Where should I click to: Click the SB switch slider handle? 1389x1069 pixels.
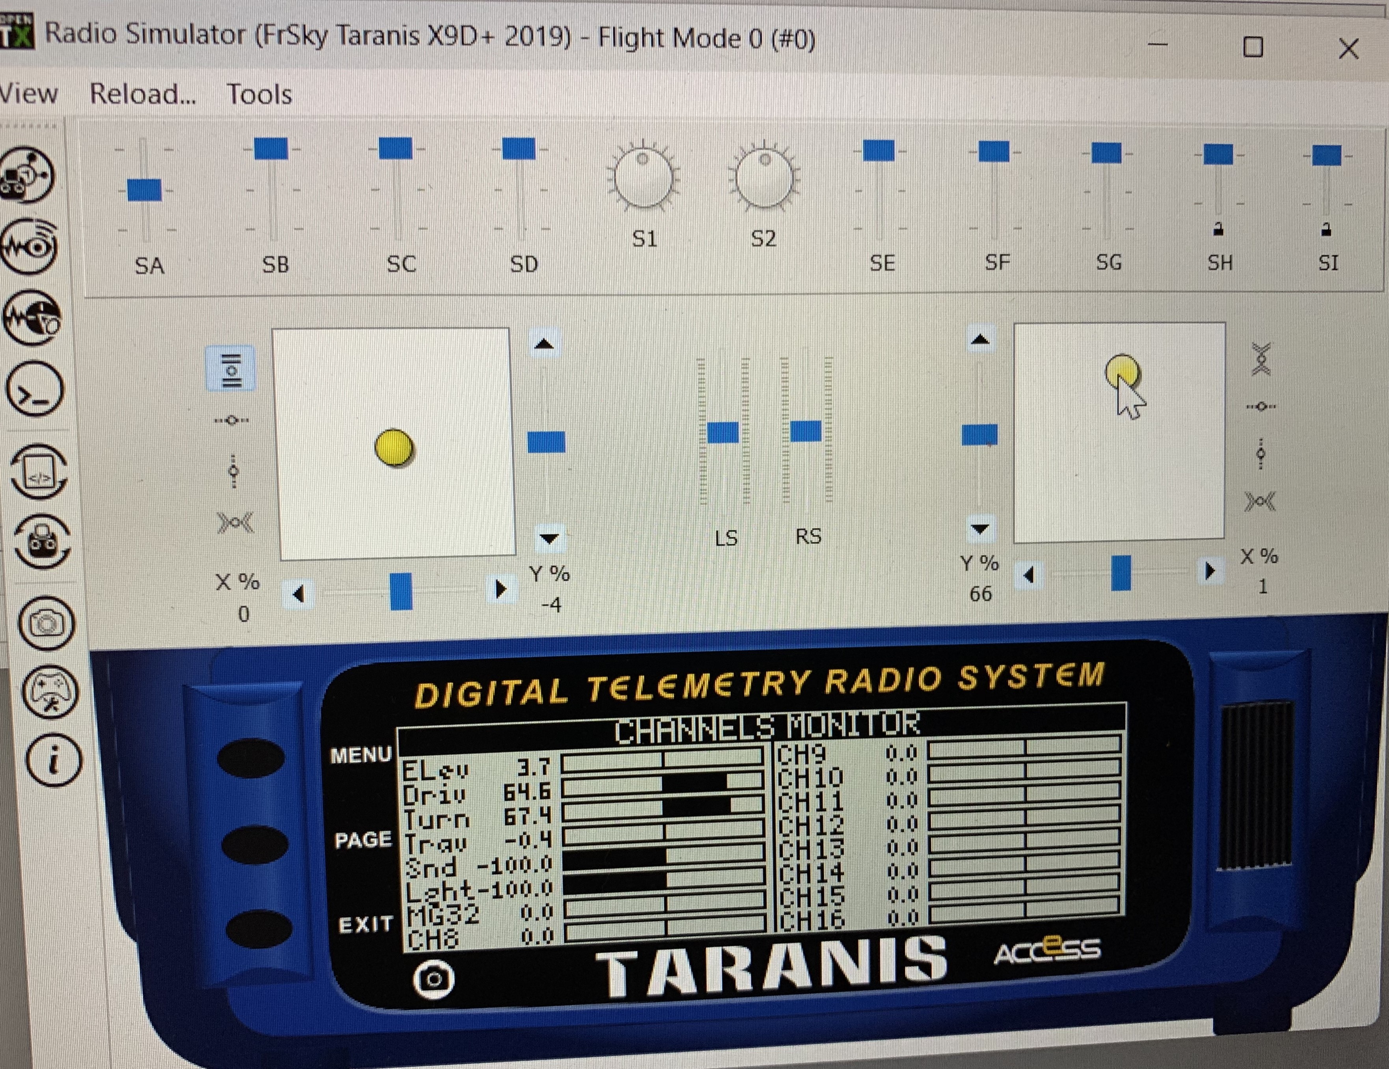click(271, 149)
